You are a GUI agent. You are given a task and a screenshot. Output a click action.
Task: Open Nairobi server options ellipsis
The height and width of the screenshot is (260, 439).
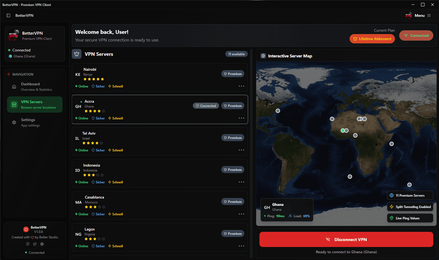[242, 86]
